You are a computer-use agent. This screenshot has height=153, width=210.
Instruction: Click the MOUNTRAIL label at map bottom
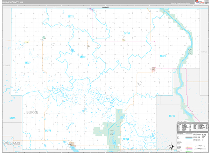point(121,151)
